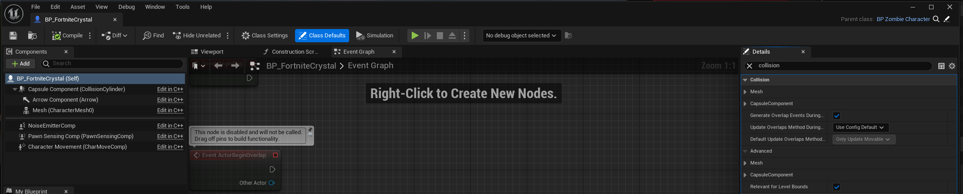Open the Details panel settings gear
Screen dimensions: 963x194
click(x=952, y=66)
